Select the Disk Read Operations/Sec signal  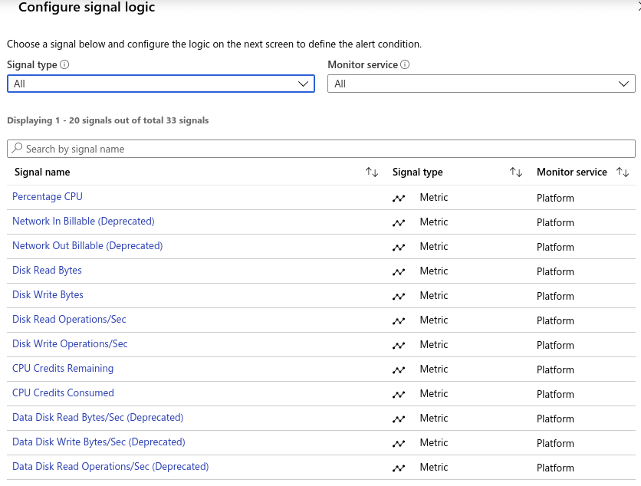[x=68, y=320]
